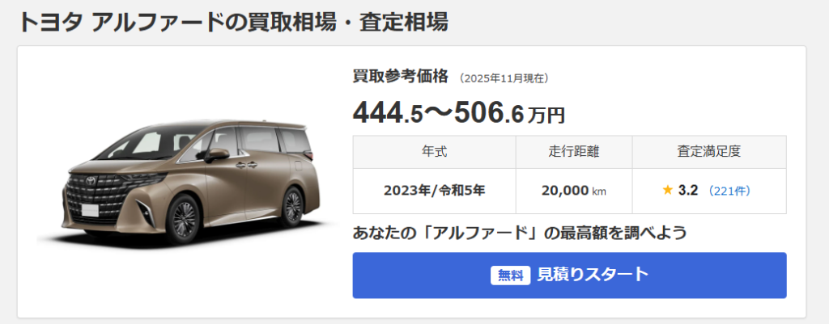829x324 pixels.
Task: Click the rear wheel of the Alphard
Action: tap(291, 206)
